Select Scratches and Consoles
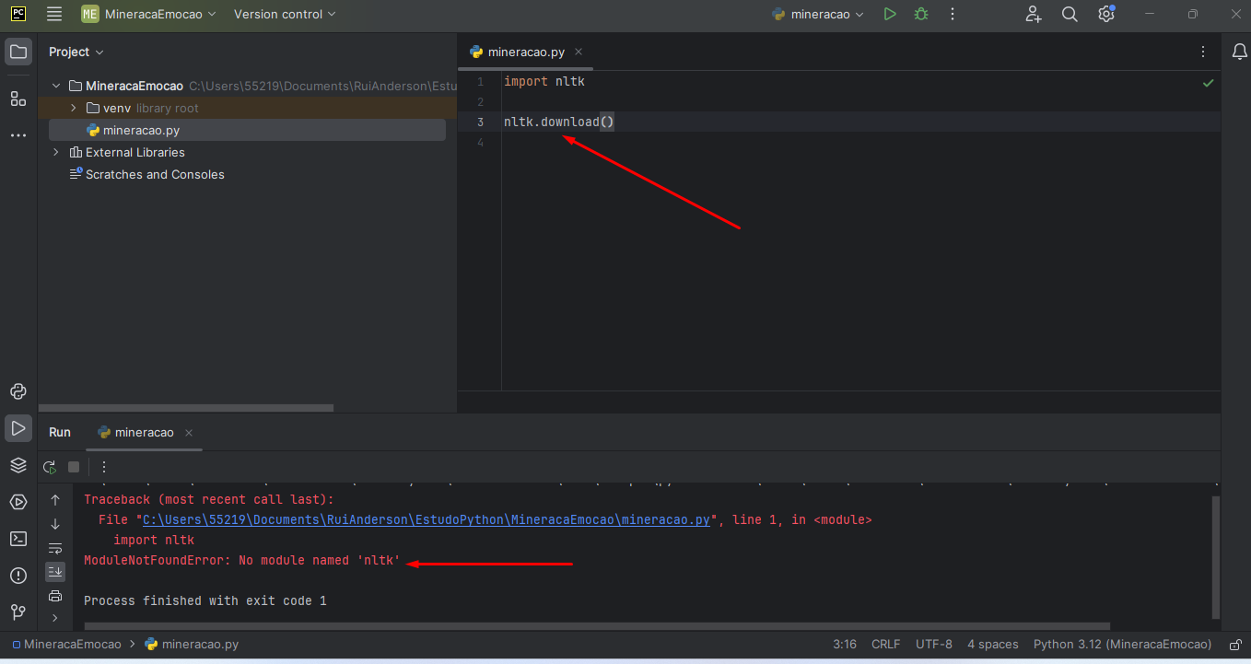1251x664 pixels. [155, 174]
